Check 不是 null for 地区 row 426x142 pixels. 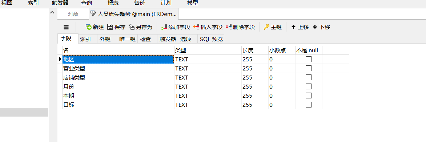[309, 60]
